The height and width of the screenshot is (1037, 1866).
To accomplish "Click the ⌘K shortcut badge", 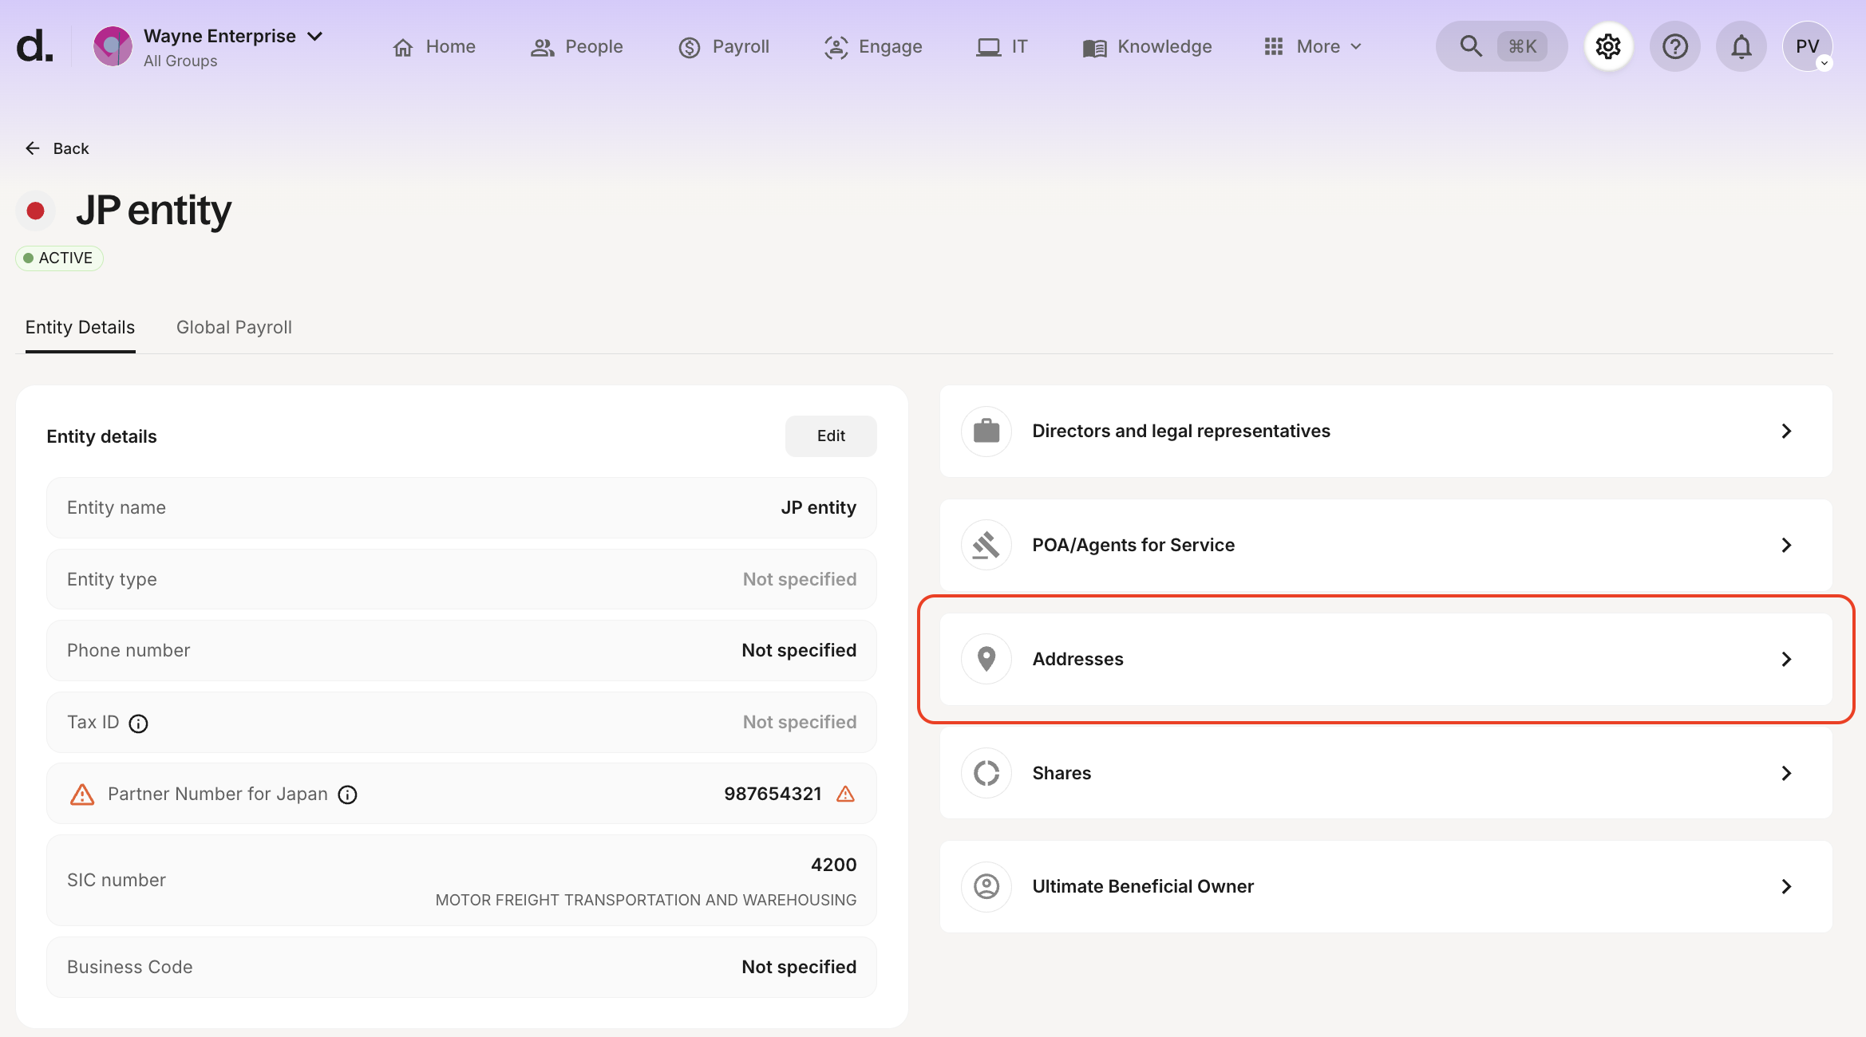I will pos(1522,46).
